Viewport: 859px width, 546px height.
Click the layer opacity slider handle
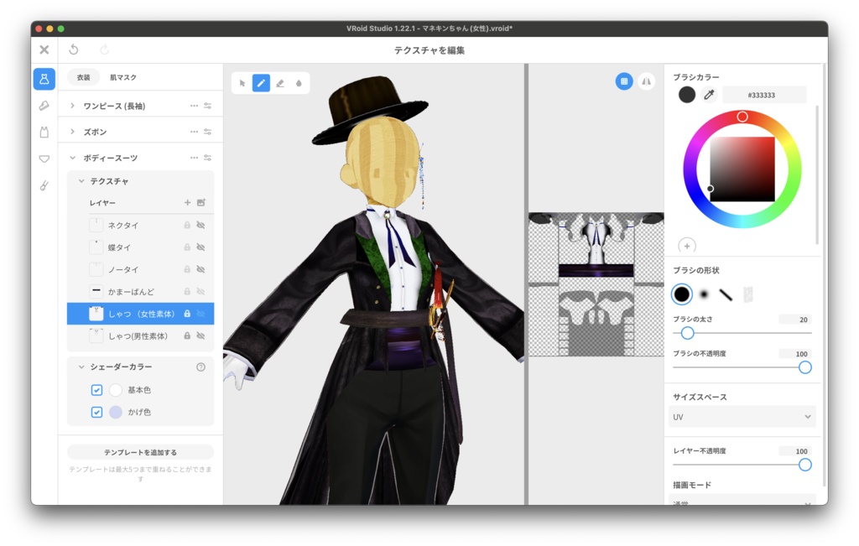[804, 465]
